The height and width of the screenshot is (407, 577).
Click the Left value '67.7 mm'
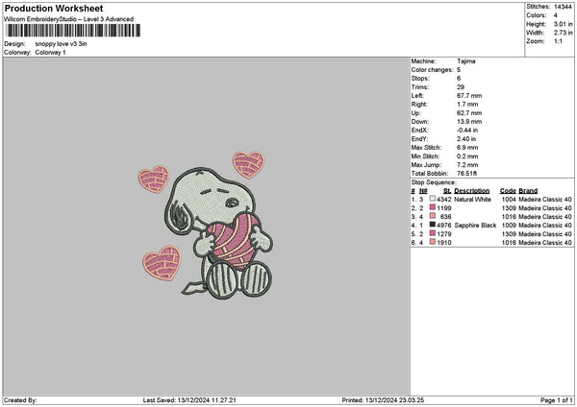tap(469, 95)
